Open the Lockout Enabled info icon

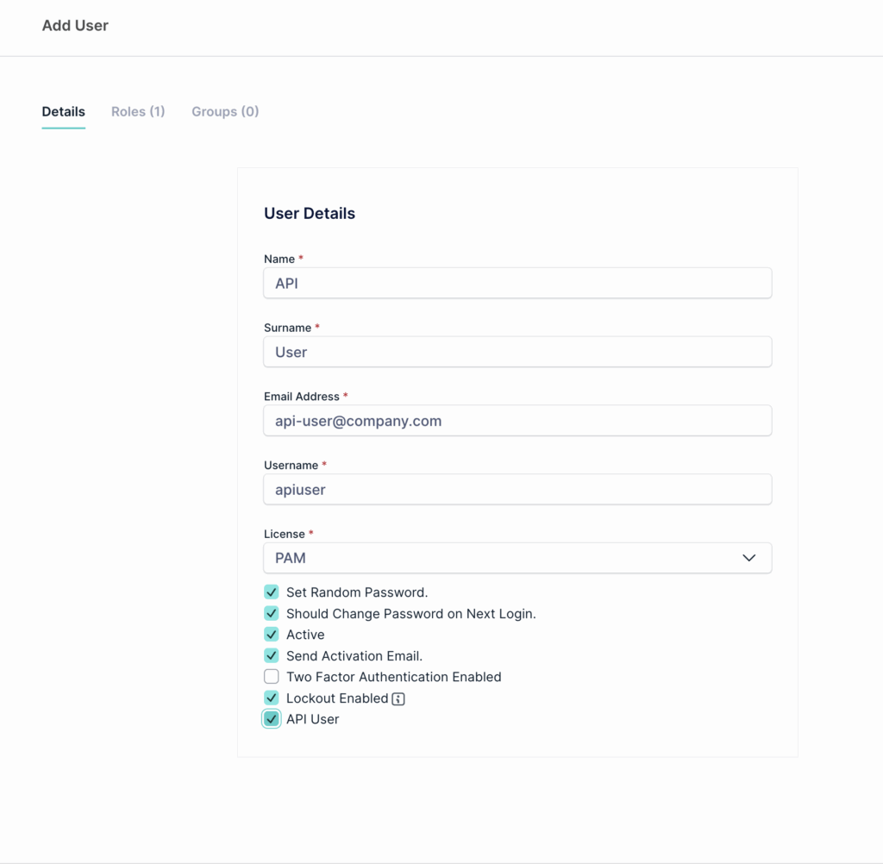point(398,699)
